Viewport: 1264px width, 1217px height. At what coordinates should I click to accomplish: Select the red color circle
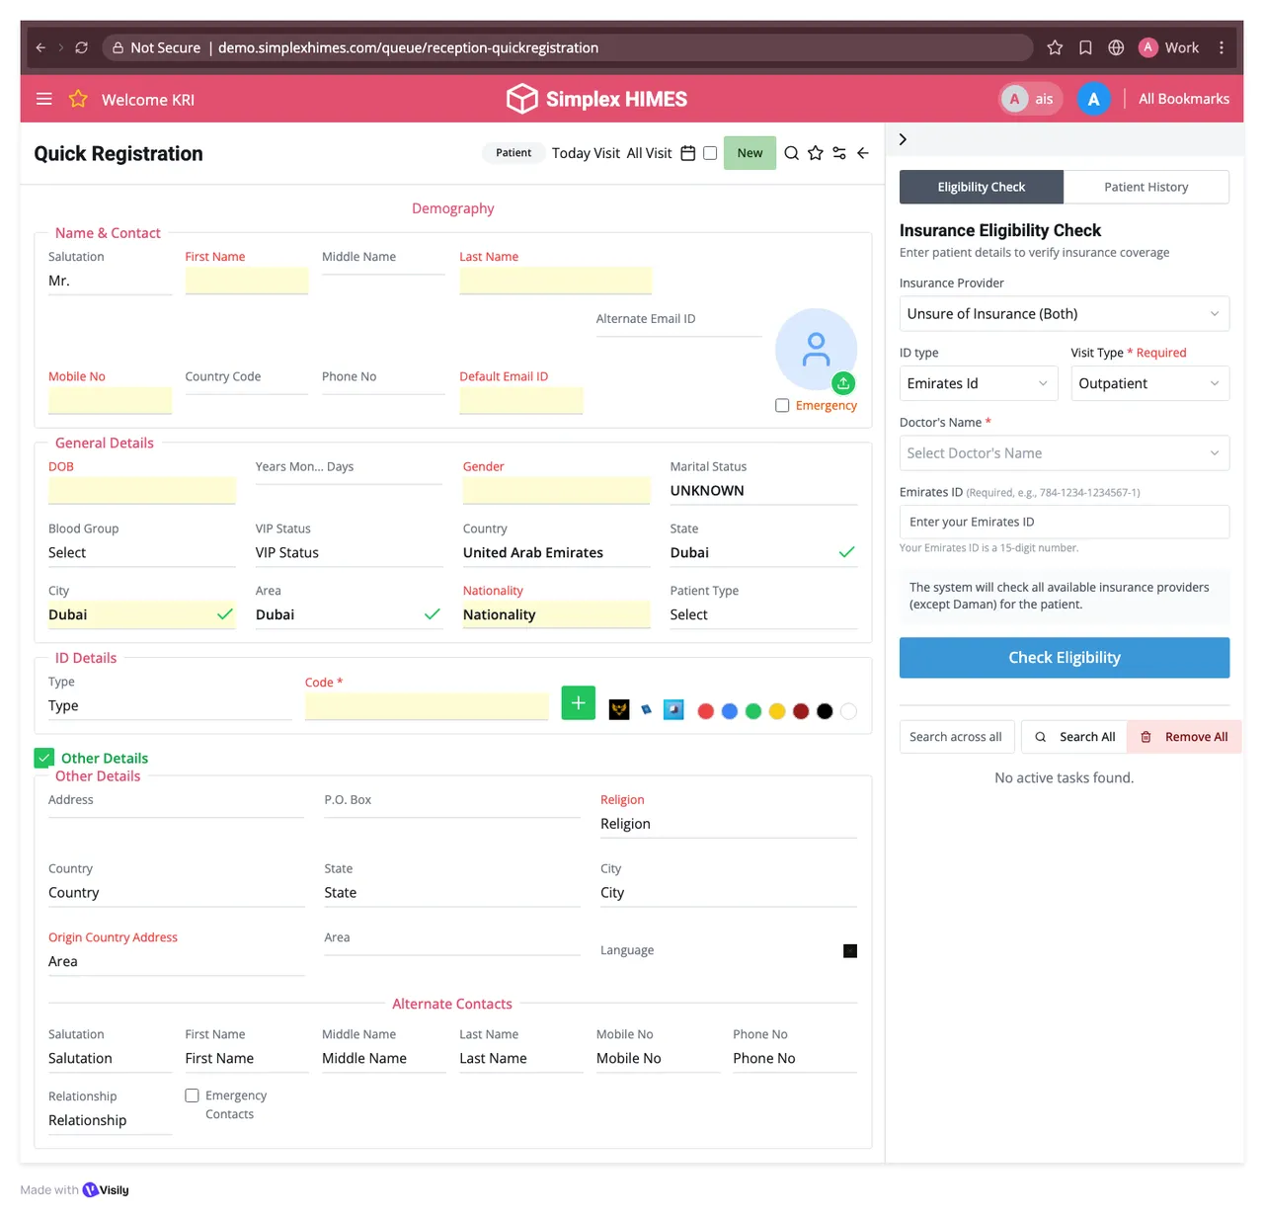click(705, 711)
